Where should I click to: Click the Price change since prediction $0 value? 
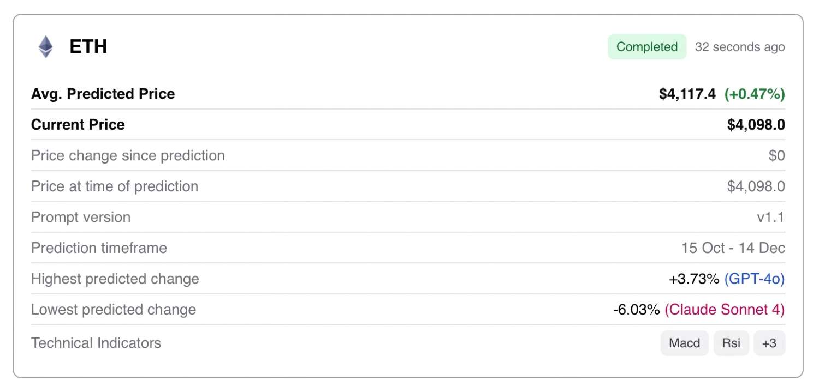(776, 155)
